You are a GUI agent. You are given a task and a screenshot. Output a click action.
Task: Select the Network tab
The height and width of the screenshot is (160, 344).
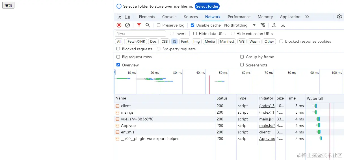(x=213, y=17)
